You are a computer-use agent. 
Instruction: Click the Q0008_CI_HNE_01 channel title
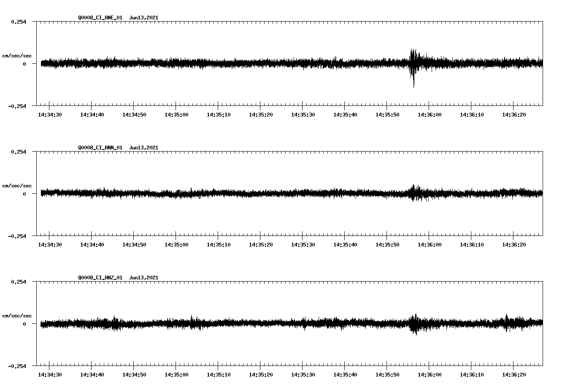pos(100,18)
